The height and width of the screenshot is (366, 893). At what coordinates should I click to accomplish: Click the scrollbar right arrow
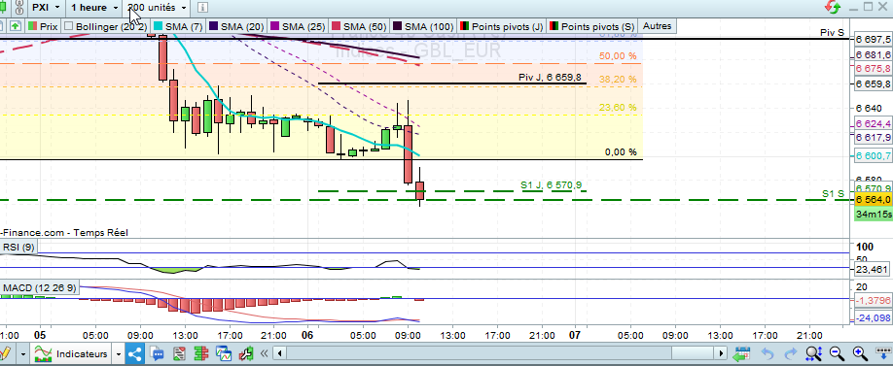[x=722, y=353]
